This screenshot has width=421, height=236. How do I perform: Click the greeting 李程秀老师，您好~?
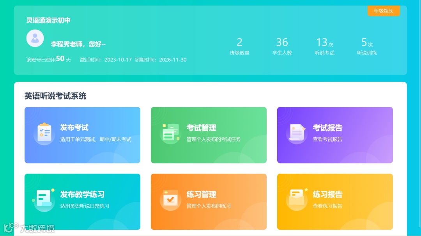pos(78,44)
